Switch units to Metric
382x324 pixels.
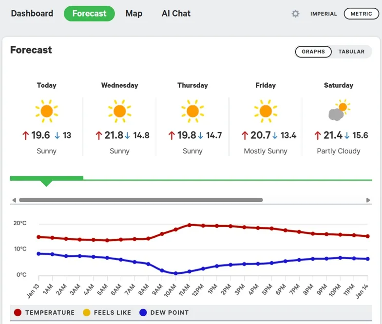coord(361,14)
